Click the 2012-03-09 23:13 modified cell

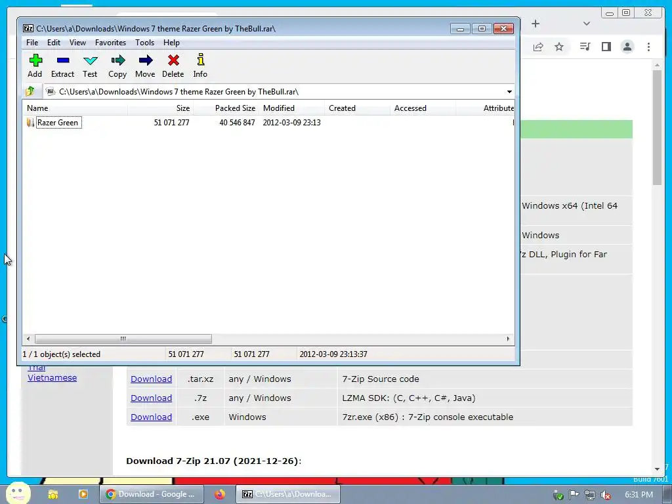click(292, 123)
